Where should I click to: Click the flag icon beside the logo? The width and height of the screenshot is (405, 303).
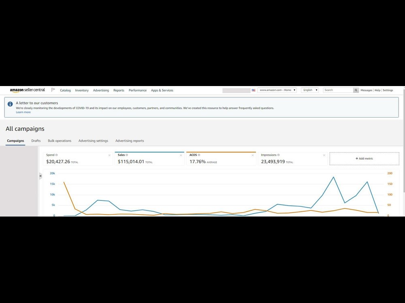pos(53,90)
